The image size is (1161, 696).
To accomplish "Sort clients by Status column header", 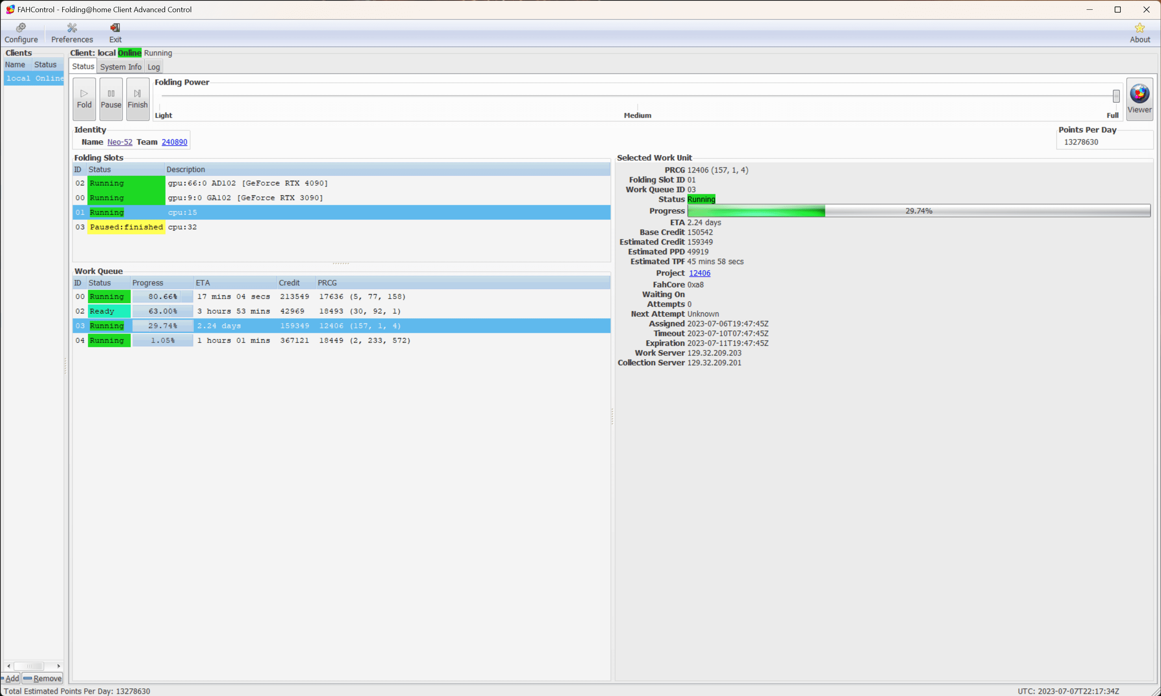I will pos(48,65).
